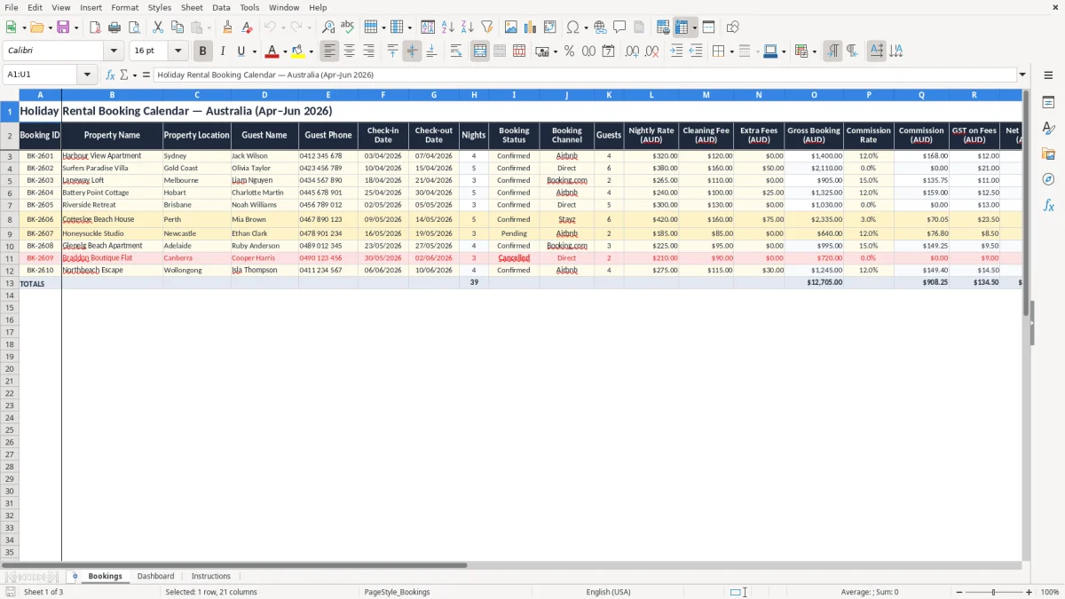Click the Print icon
The image size is (1065, 599).
tap(114, 28)
